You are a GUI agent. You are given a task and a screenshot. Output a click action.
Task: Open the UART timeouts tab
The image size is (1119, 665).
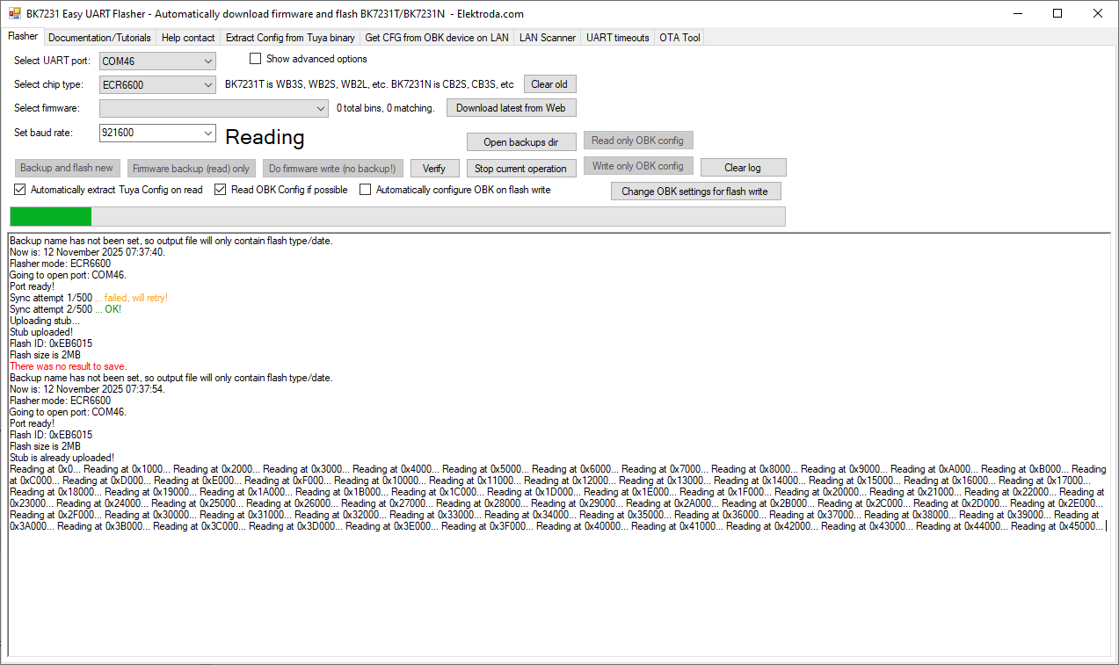tap(618, 38)
